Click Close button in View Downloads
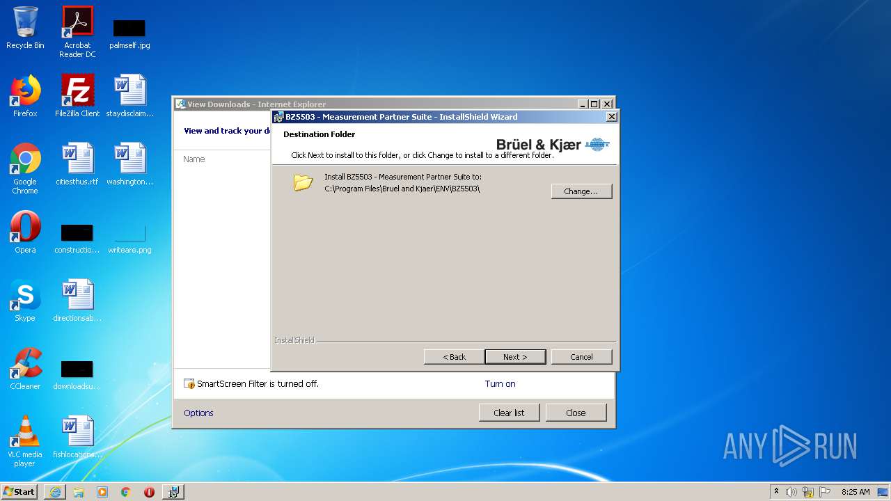This screenshot has height=501, width=891. click(576, 413)
